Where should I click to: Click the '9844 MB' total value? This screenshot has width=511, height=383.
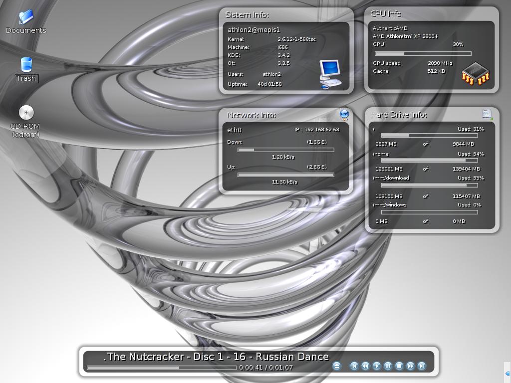click(464, 144)
